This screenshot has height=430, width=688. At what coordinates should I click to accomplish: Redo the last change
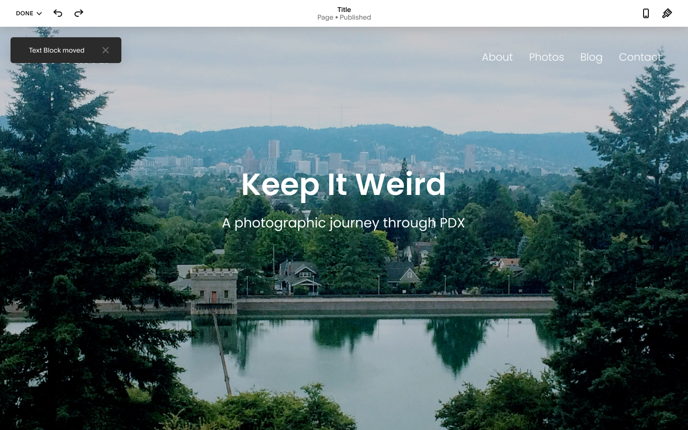click(x=79, y=13)
